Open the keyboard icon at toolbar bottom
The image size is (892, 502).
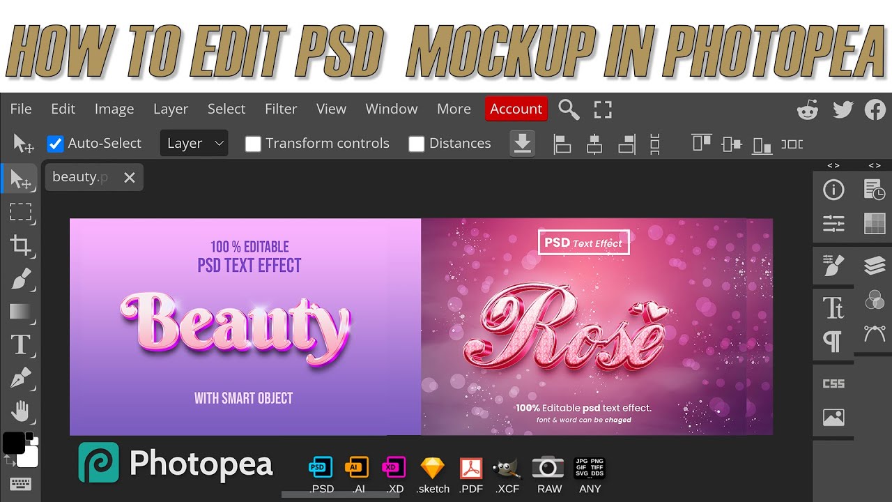pos(20,484)
